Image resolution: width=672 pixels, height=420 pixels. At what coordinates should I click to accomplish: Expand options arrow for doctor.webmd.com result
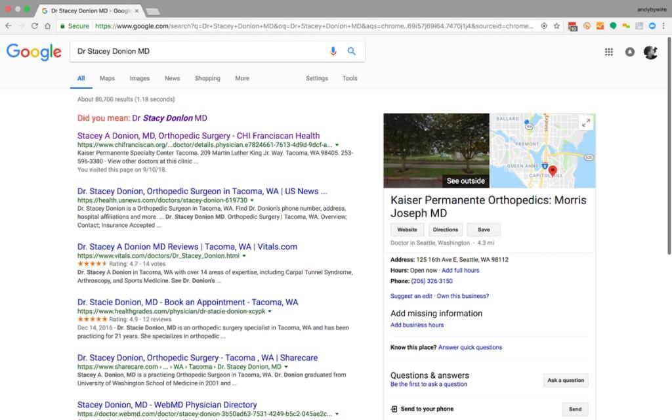337,414
